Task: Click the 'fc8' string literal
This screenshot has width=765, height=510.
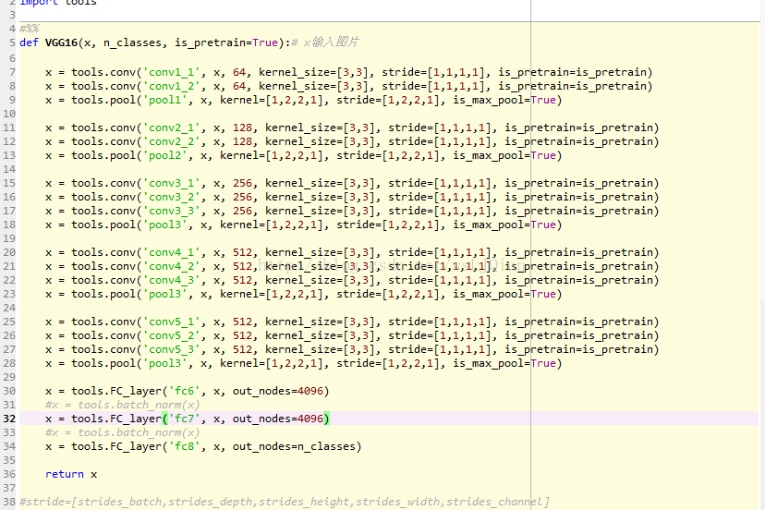Action: 185,446
